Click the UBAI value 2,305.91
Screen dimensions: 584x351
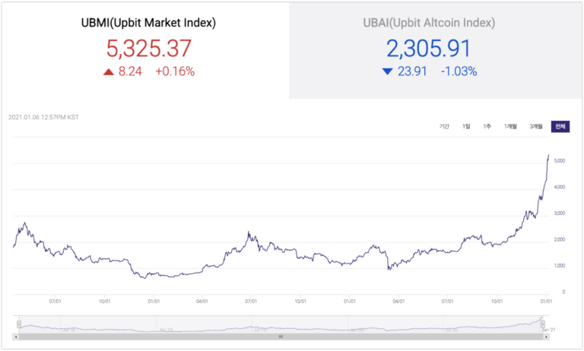(429, 49)
